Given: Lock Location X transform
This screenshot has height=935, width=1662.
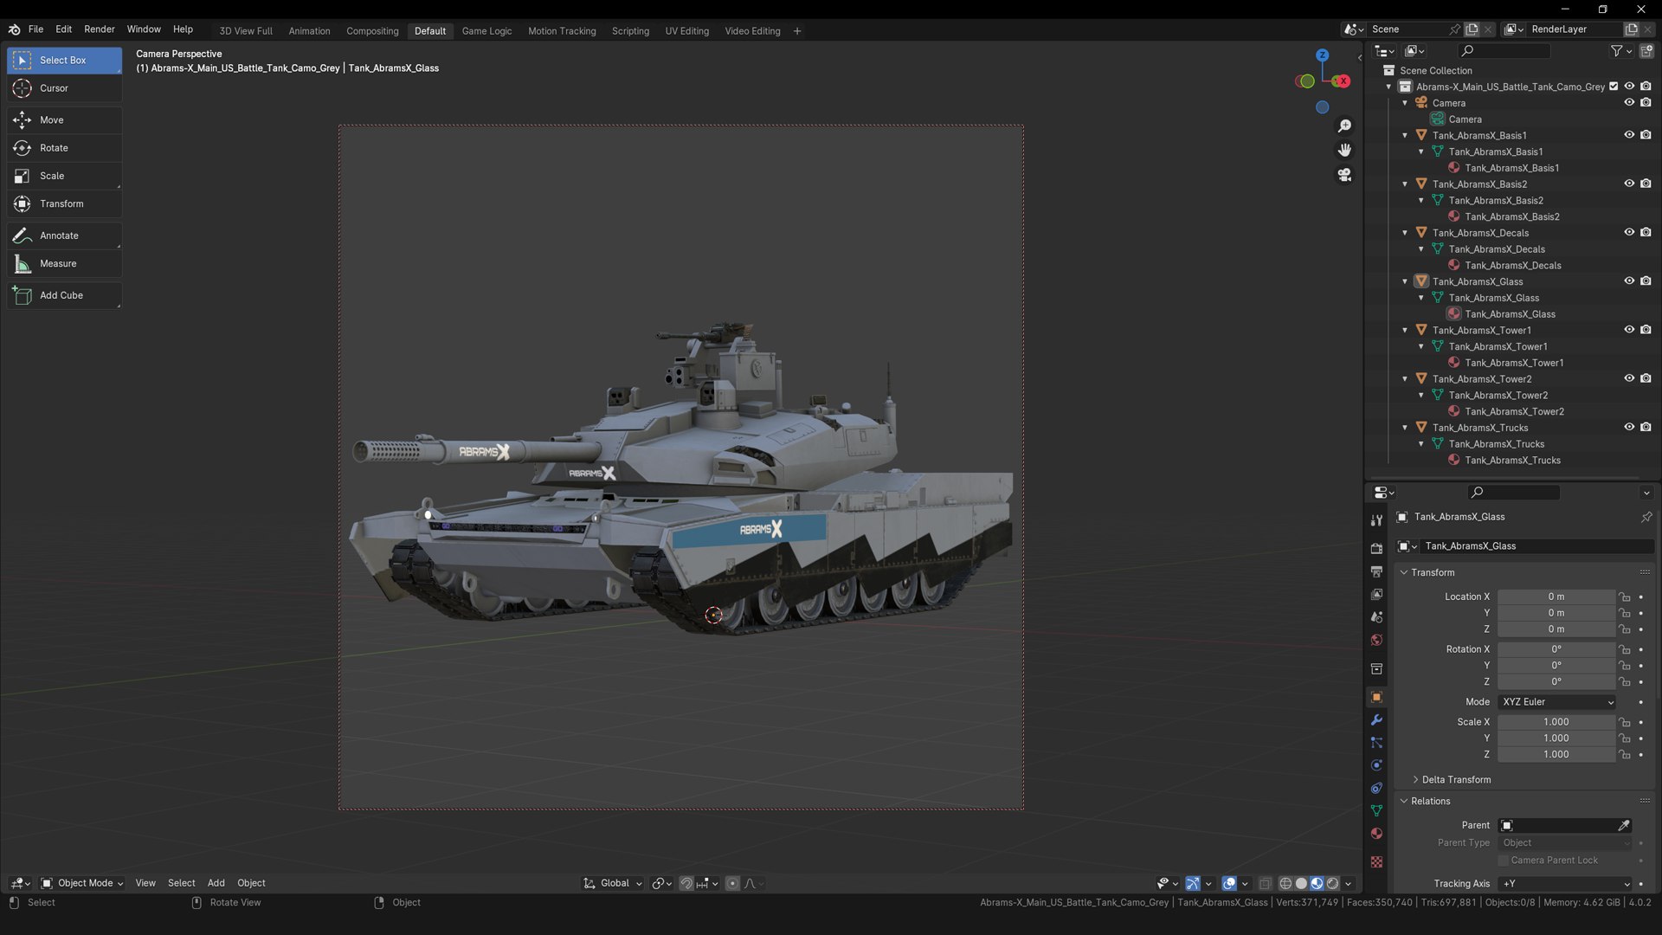Looking at the screenshot, I should (x=1625, y=597).
